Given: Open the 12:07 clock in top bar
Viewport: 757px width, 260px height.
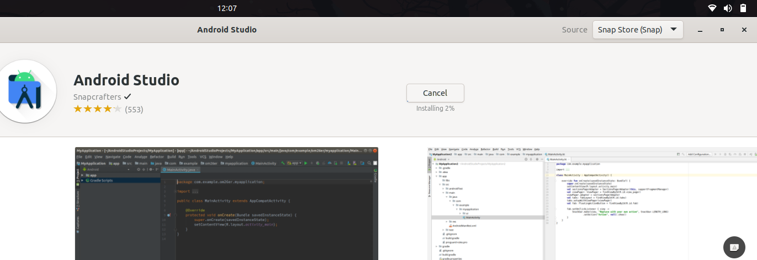Looking at the screenshot, I should [x=227, y=8].
